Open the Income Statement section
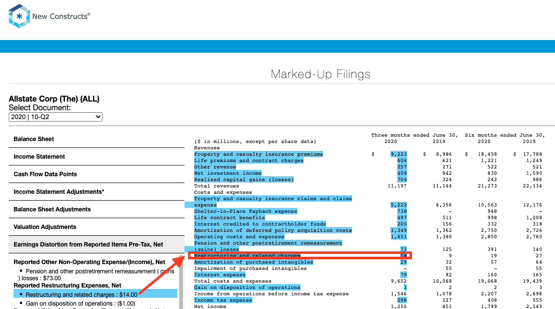 tap(97, 156)
